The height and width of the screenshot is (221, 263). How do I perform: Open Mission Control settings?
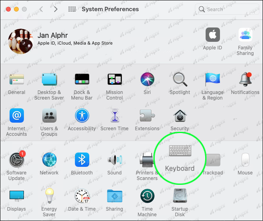tap(114, 79)
